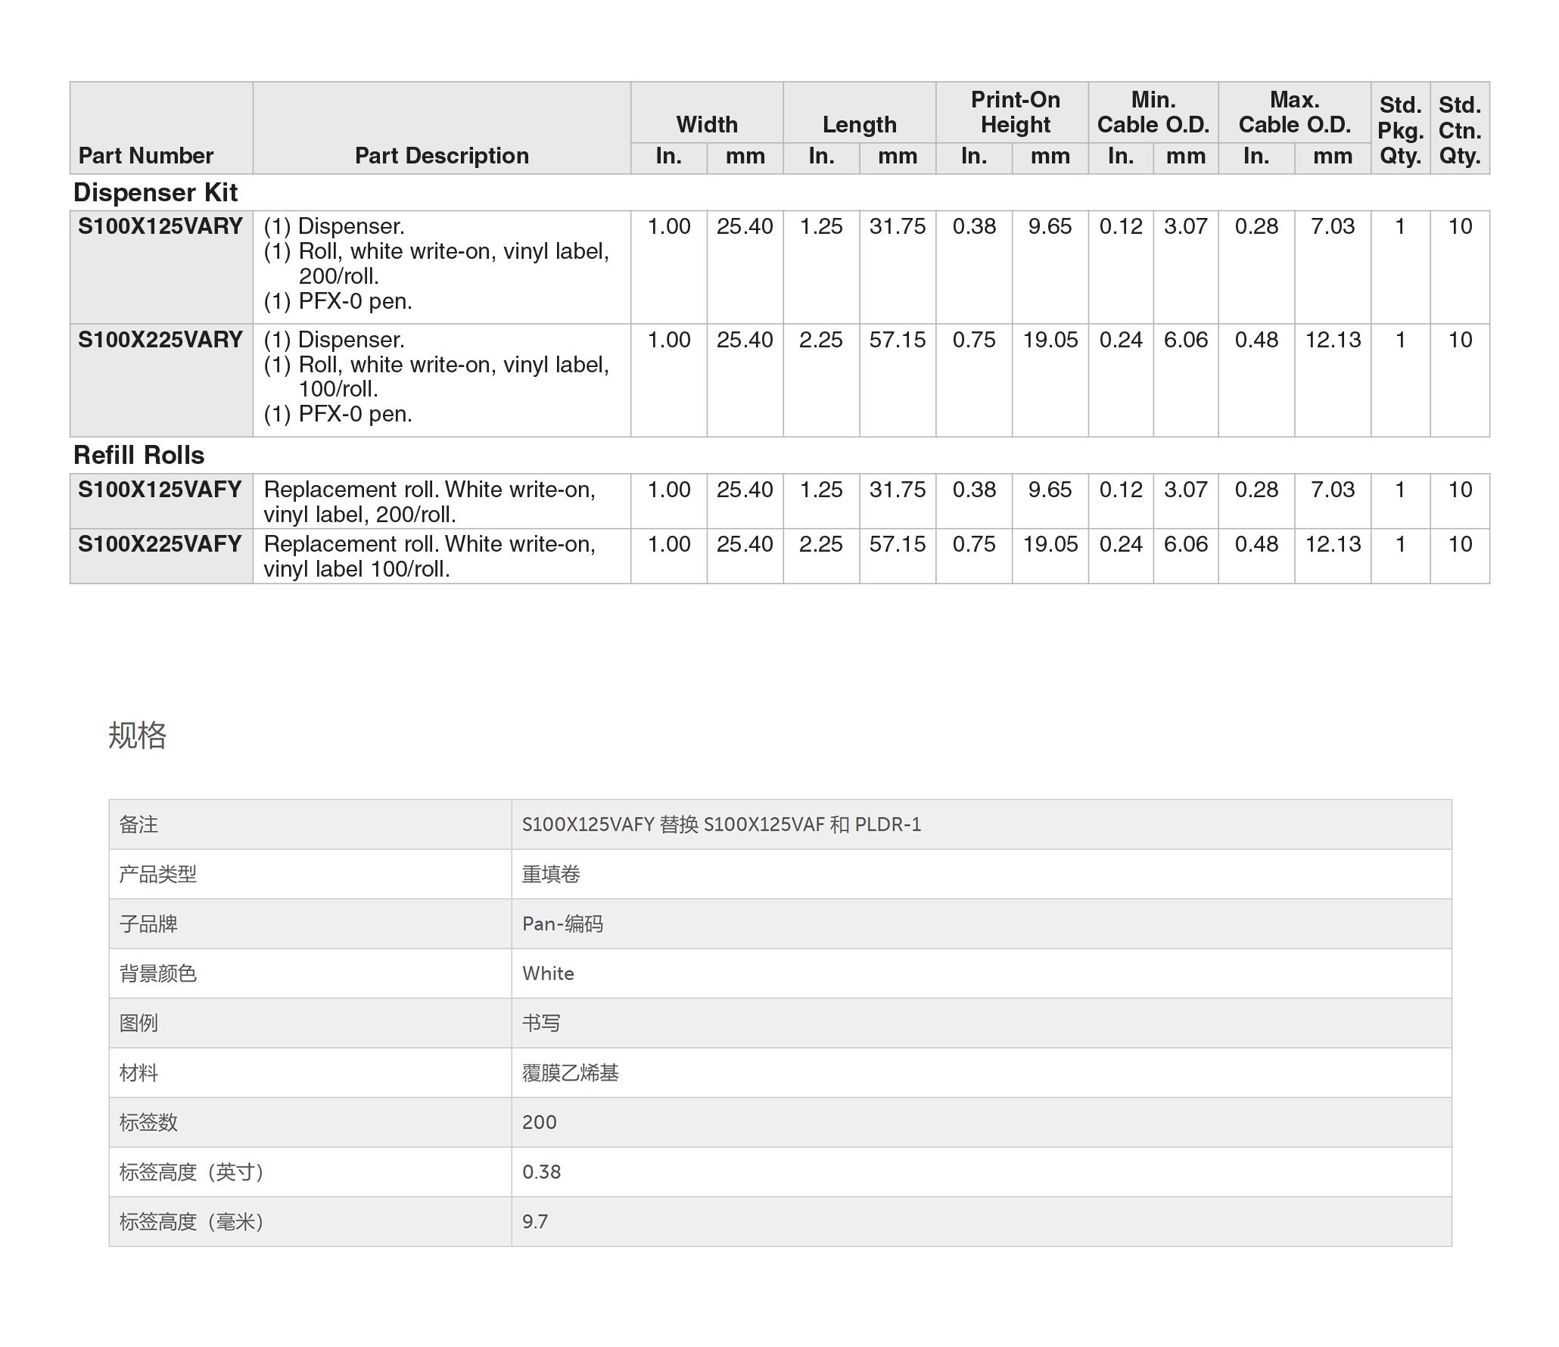Click the Min. Cable O.D. header
1559x1347 pixels.
pos(1153,112)
